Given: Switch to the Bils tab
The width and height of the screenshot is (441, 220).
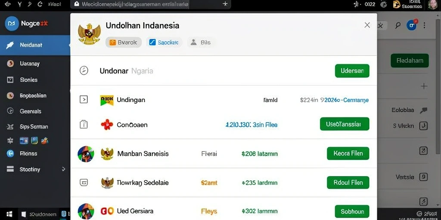Looking at the screenshot, I should coord(201,43).
